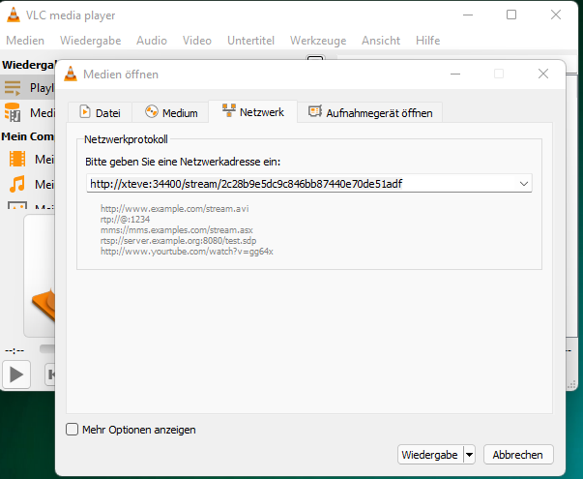The height and width of the screenshot is (479, 583).
Task: Minimize the VLC media player main window
Action: pyautogui.click(x=468, y=15)
